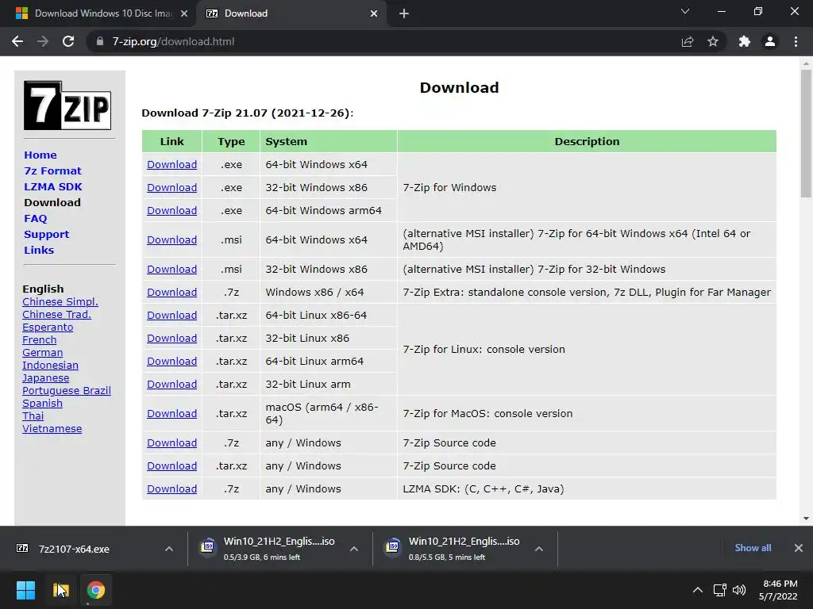Open the Windows Start menu

pyautogui.click(x=25, y=590)
